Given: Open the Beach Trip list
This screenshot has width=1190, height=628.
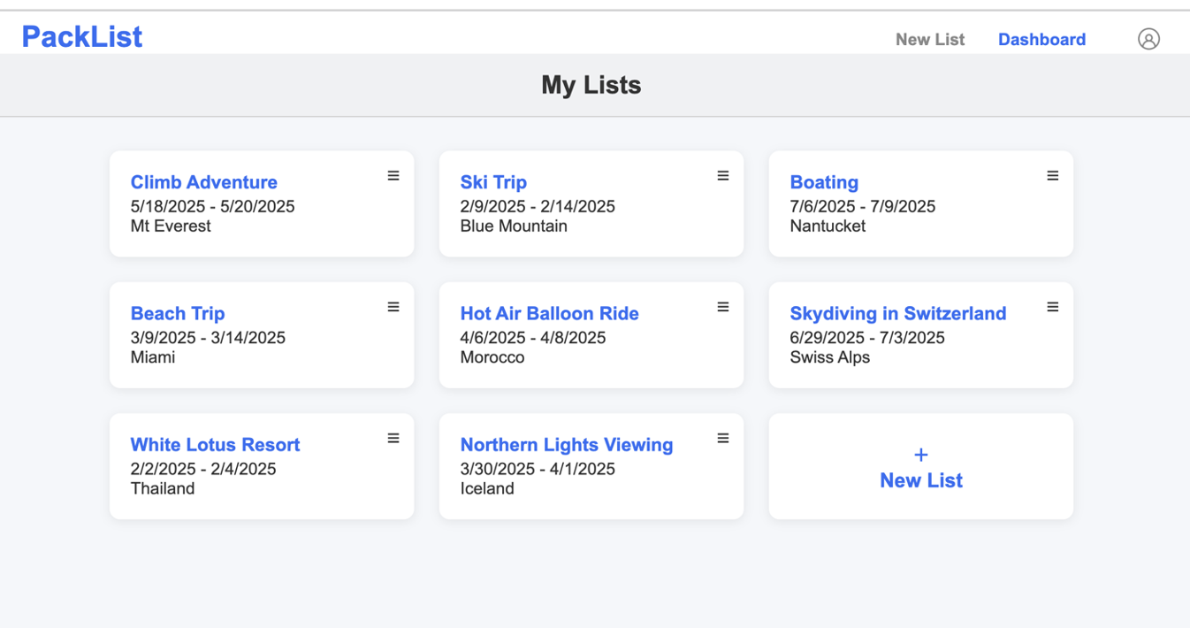Looking at the screenshot, I should (x=178, y=313).
